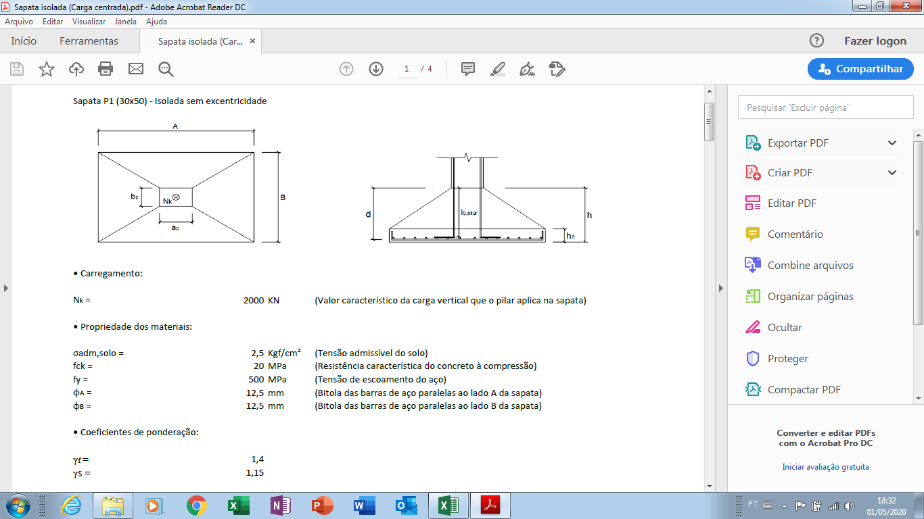The width and height of the screenshot is (924, 519).
Task: Go to the next page arrow
Action: point(376,69)
